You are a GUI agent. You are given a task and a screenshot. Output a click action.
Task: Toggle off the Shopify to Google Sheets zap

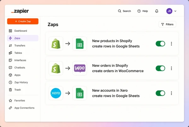pyautogui.click(x=160, y=44)
